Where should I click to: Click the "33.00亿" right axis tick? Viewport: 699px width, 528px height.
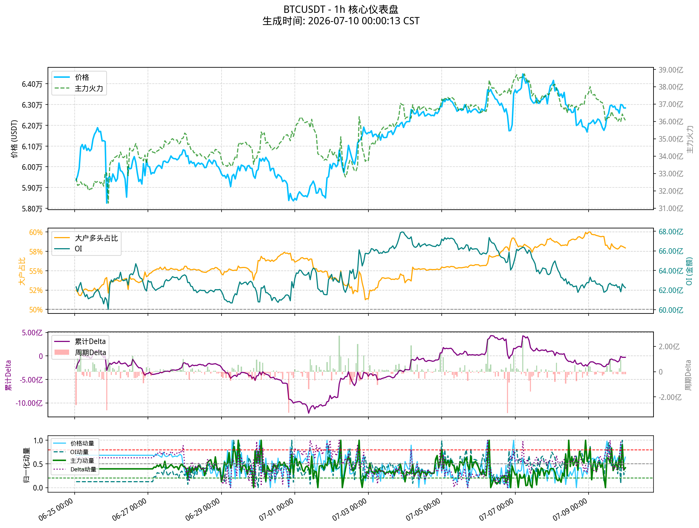tap(671, 174)
